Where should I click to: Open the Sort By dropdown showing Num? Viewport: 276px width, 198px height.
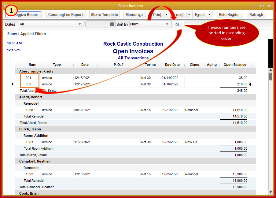coord(167,24)
